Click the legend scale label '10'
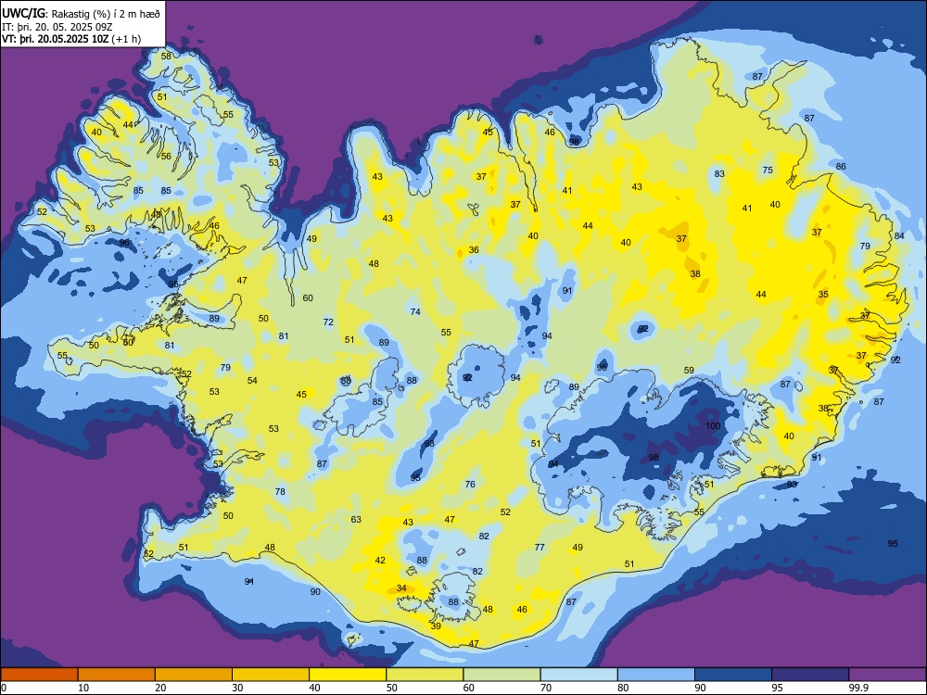The height and width of the screenshot is (695, 927). point(83,688)
